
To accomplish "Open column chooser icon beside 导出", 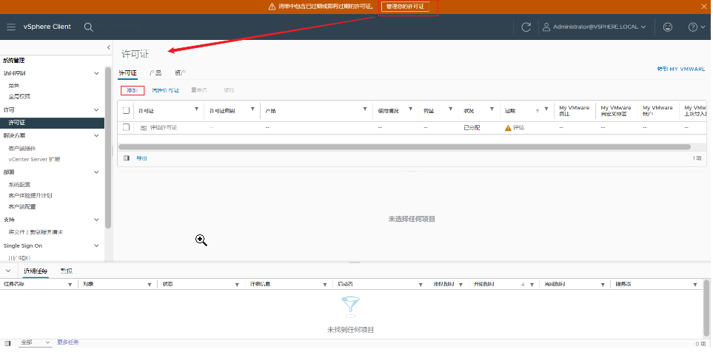I will point(127,158).
